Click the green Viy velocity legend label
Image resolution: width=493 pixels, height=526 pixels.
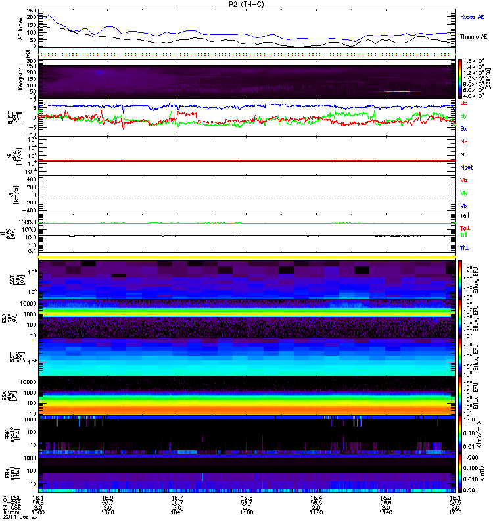pyautogui.click(x=464, y=193)
